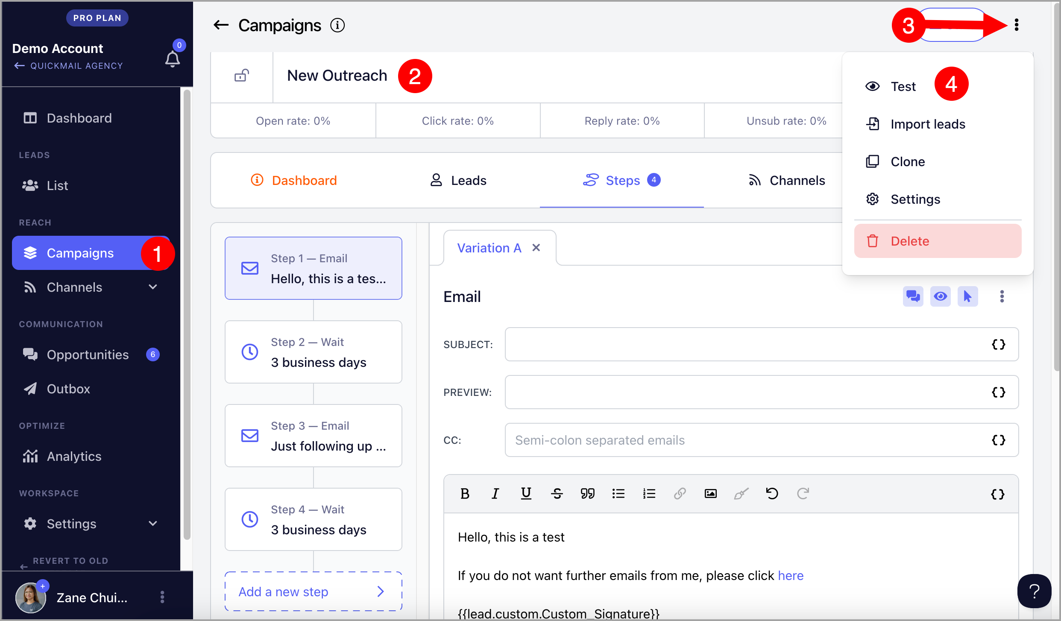Toggle strikethrough formatting
Image resolution: width=1061 pixels, height=621 pixels.
[557, 494]
